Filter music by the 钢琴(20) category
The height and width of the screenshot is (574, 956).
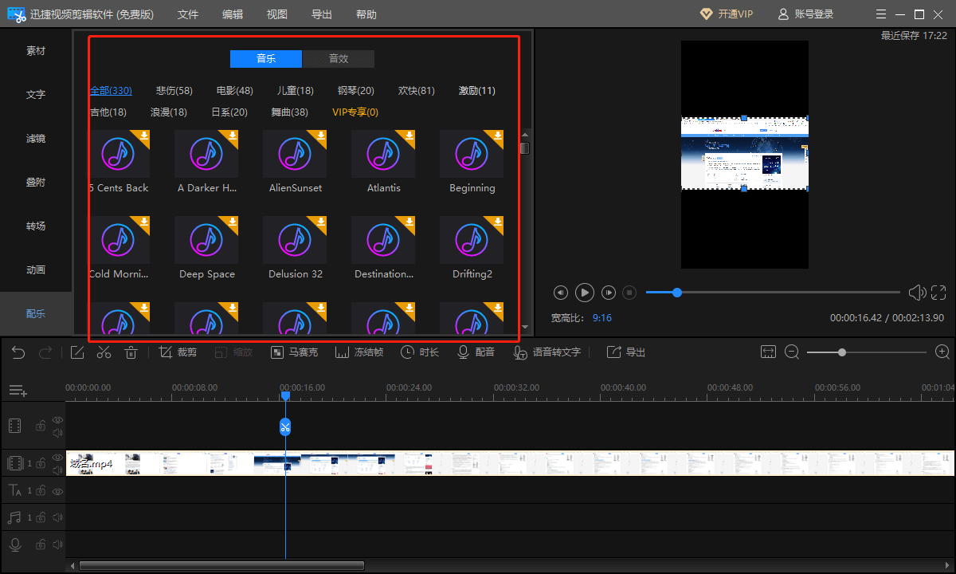click(356, 91)
